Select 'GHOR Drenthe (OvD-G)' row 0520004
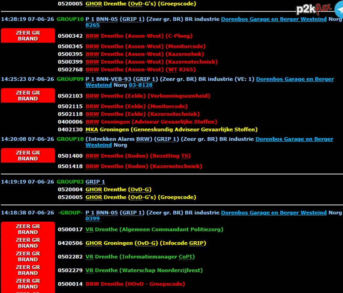The width and height of the screenshot is (343, 293). [x=118, y=189]
